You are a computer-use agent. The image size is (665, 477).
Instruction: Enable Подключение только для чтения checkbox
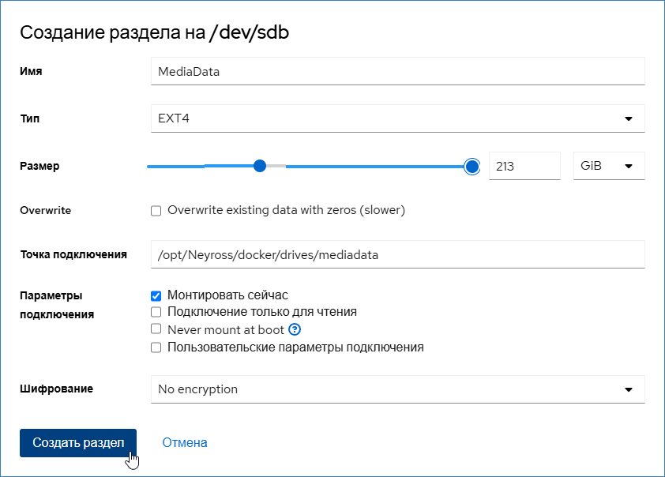(156, 312)
